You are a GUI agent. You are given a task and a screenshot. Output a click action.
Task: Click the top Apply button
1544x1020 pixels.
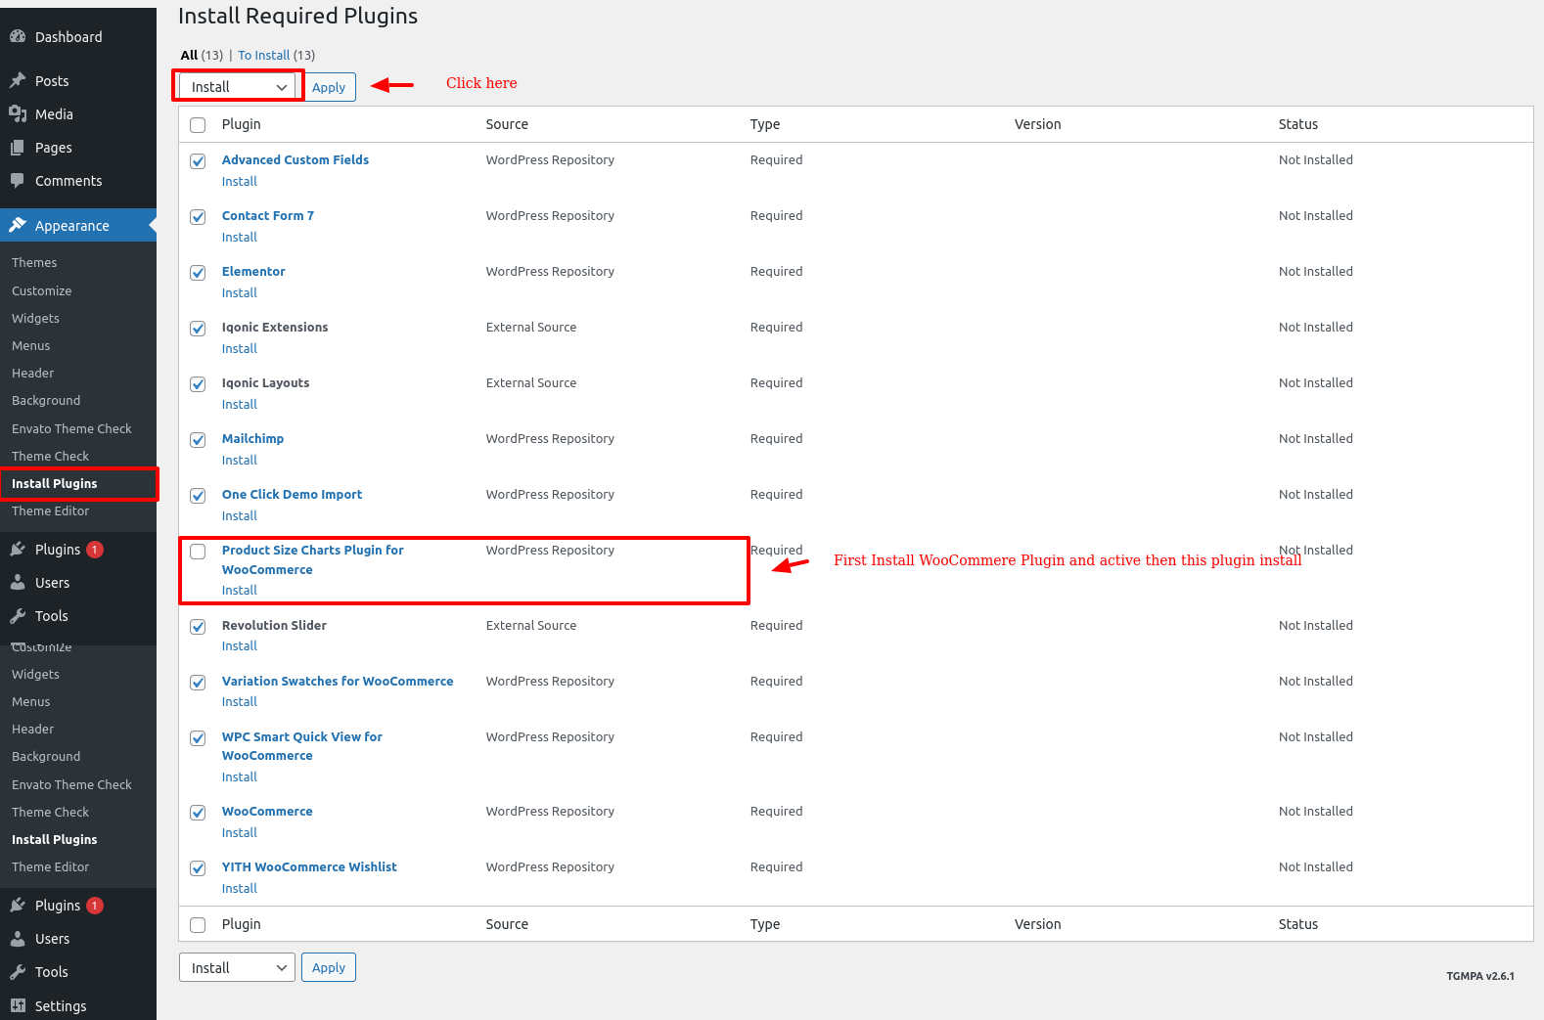(329, 87)
